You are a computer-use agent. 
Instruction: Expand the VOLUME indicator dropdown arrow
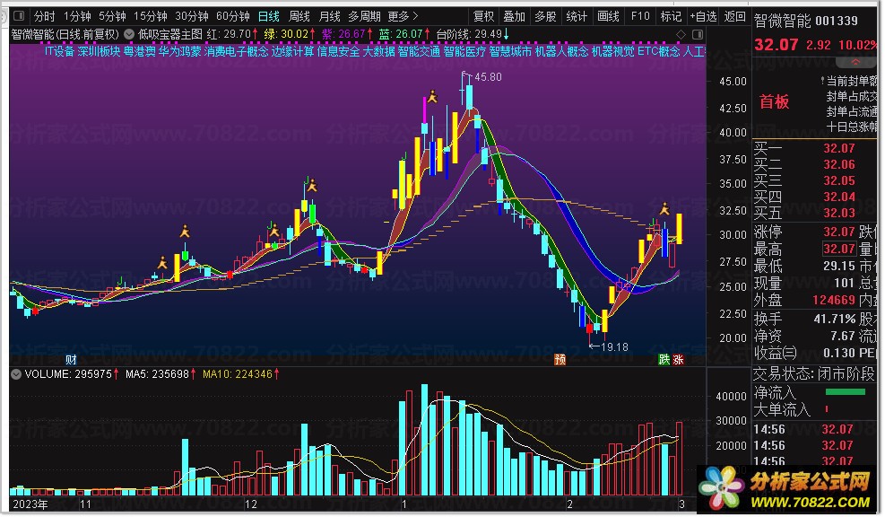coord(16,374)
